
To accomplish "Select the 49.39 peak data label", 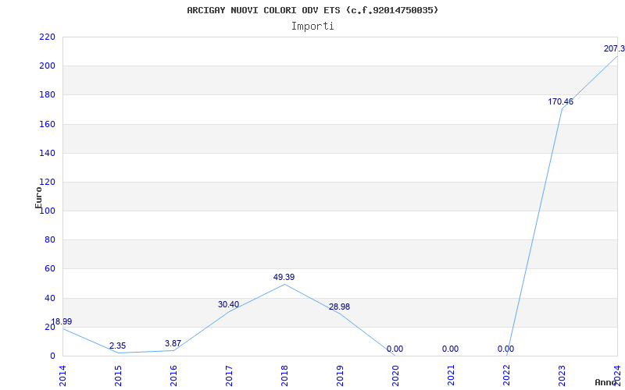I will click(284, 277).
